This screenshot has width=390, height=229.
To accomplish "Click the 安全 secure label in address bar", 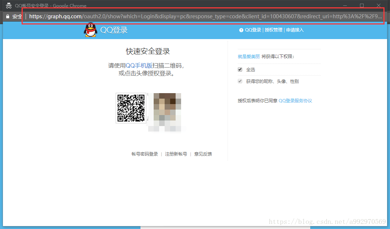I will [17, 17].
